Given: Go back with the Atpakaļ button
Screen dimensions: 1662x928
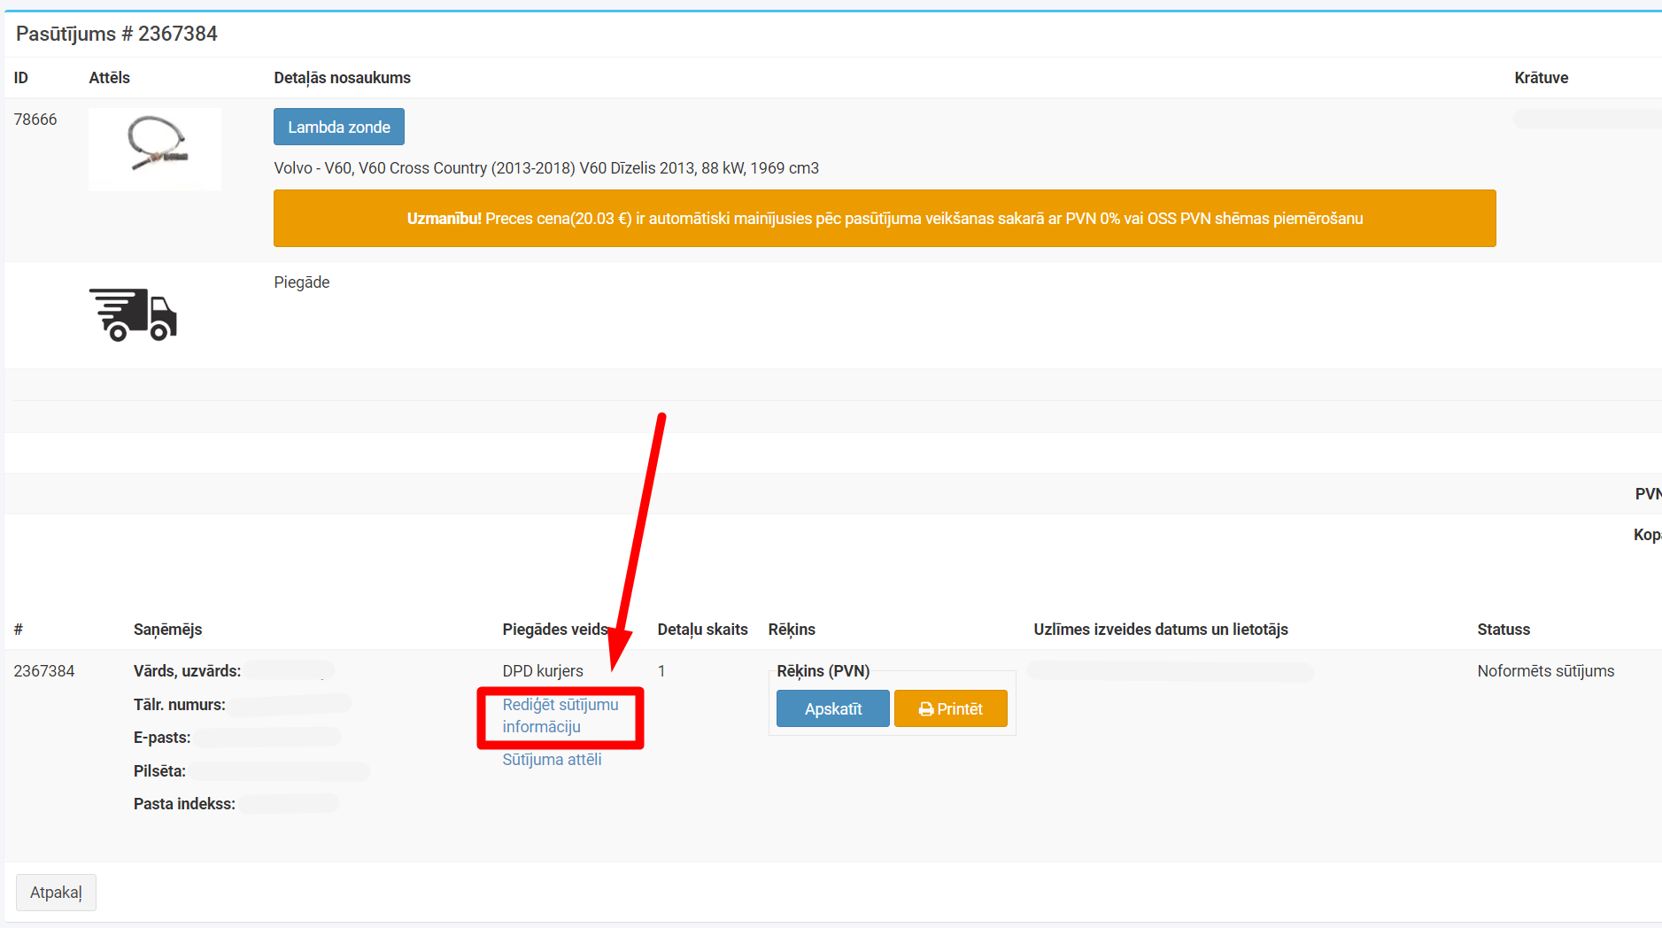Looking at the screenshot, I should click(56, 893).
